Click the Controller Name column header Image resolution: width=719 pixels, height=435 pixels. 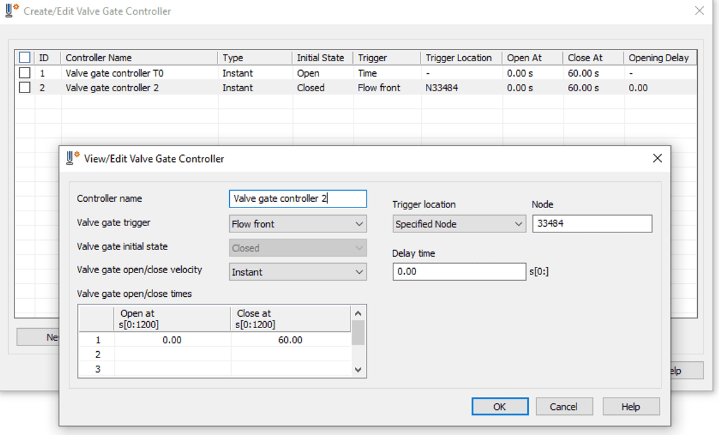pos(139,58)
